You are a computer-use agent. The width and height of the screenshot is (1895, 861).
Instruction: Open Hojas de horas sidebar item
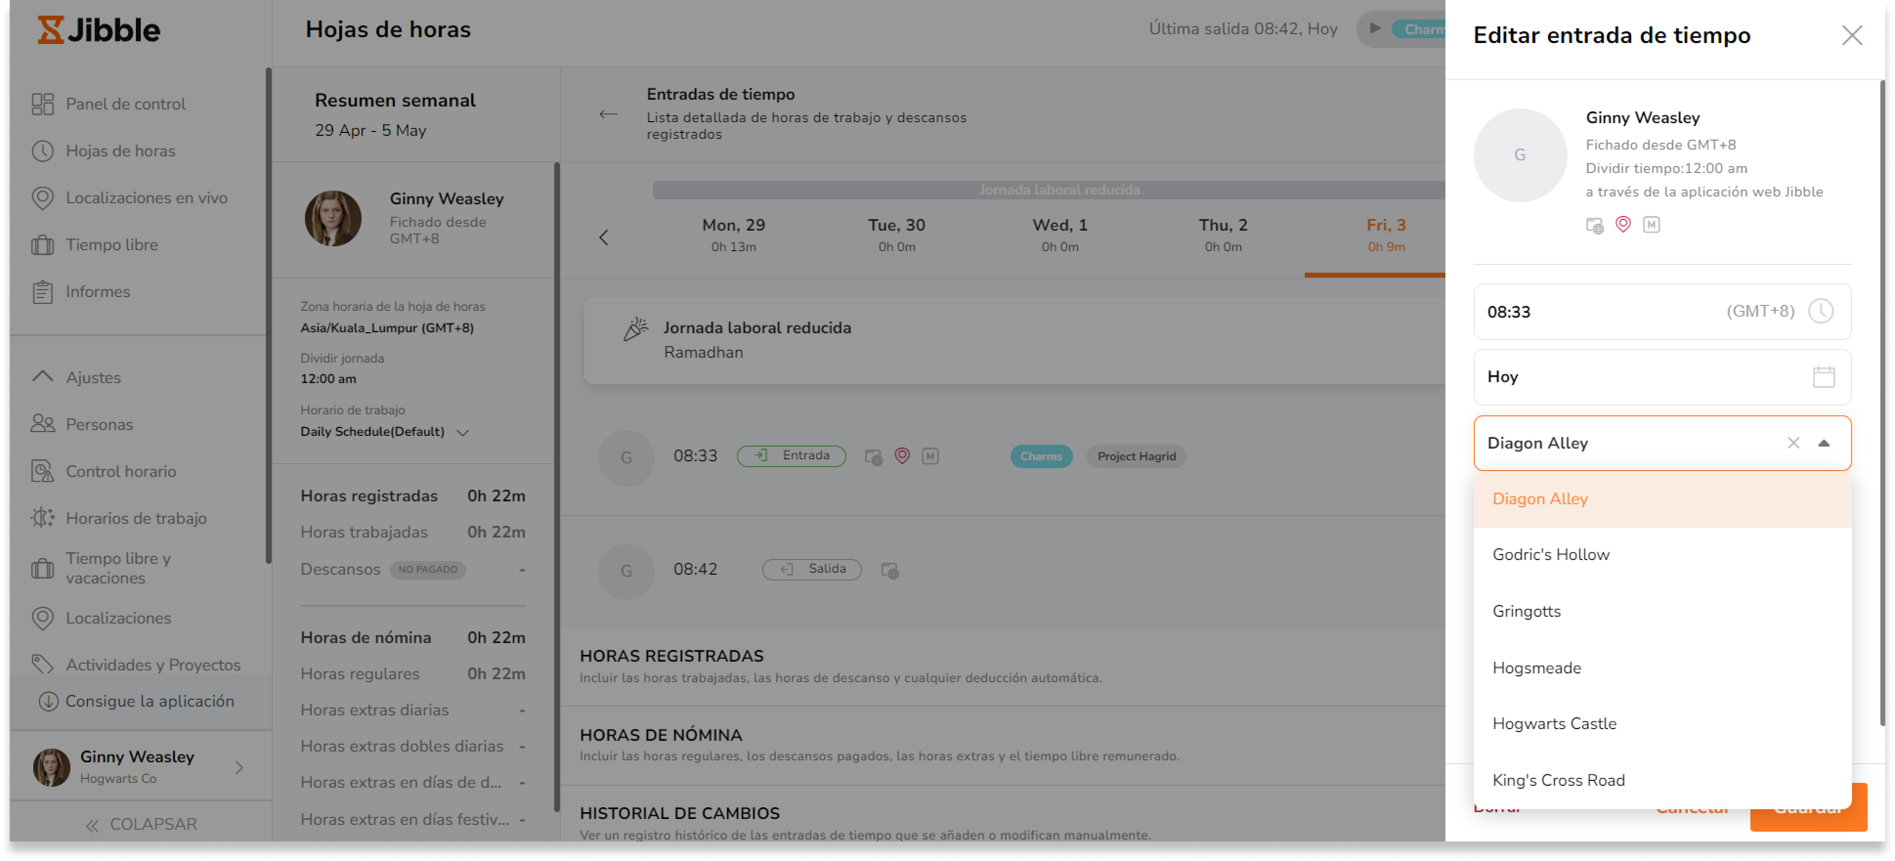point(120,151)
